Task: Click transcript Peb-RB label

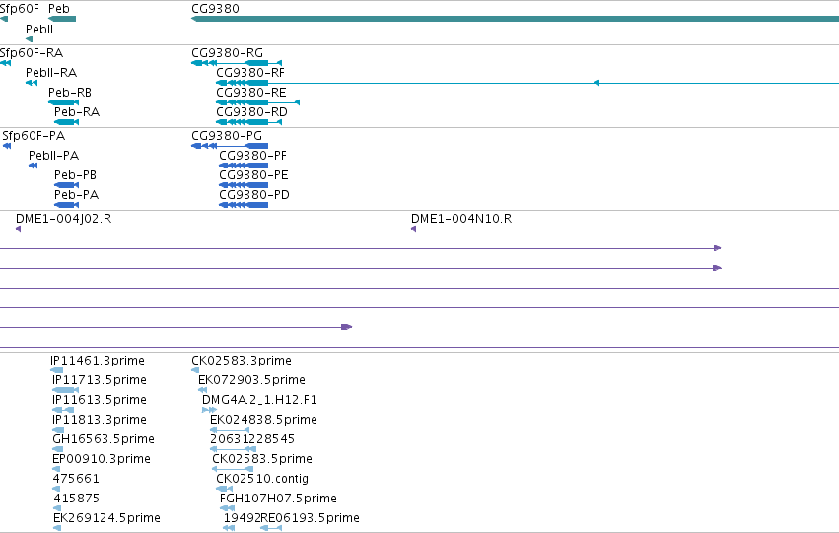Action: pyautogui.click(x=70, y=93)
